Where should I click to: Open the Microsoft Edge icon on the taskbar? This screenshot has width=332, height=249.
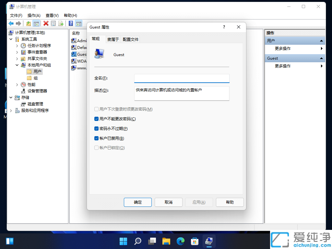pyautogui.click(x=180, y=241)
